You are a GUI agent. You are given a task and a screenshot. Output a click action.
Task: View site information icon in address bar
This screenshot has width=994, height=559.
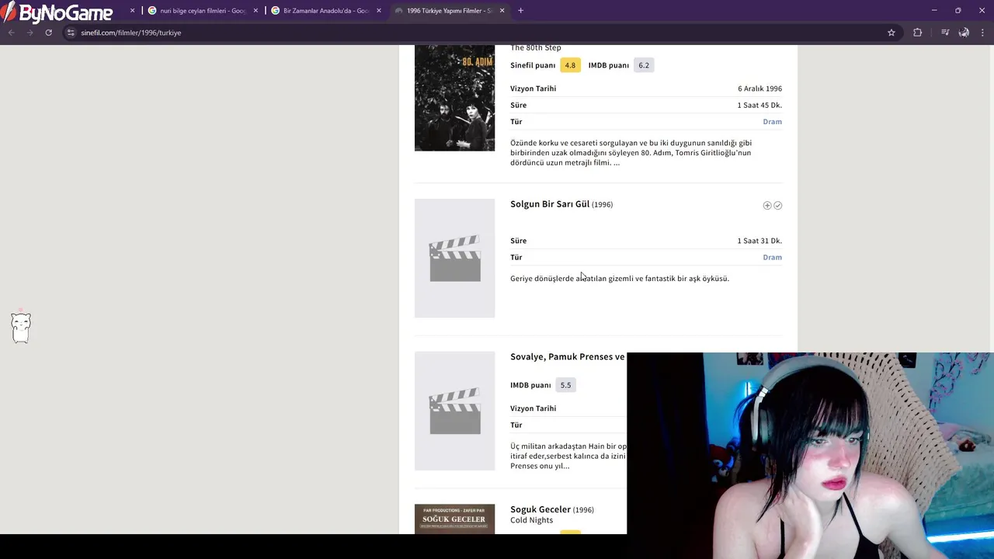71,33
